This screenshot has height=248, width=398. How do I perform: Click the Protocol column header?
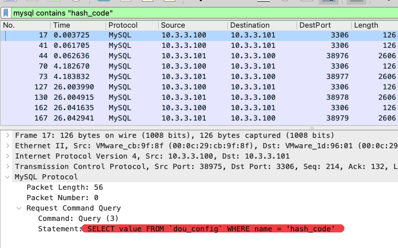pos(130,25)
